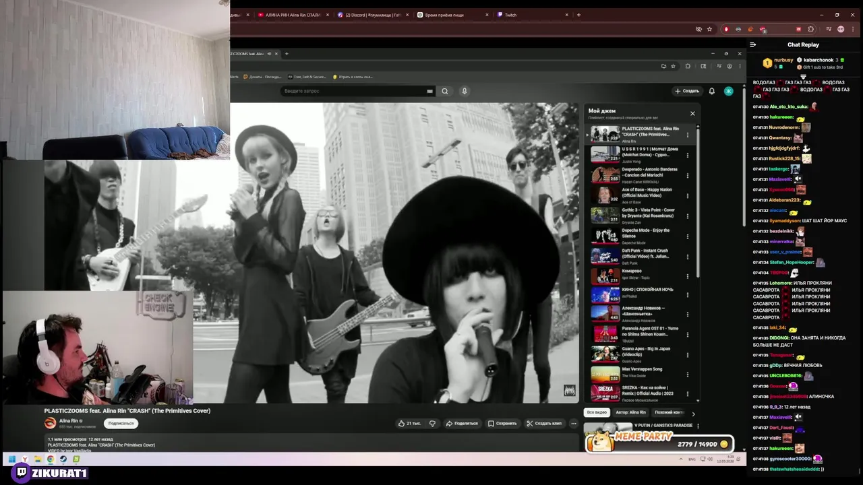Click the Подписаться subscribe button

coord(121,423)
